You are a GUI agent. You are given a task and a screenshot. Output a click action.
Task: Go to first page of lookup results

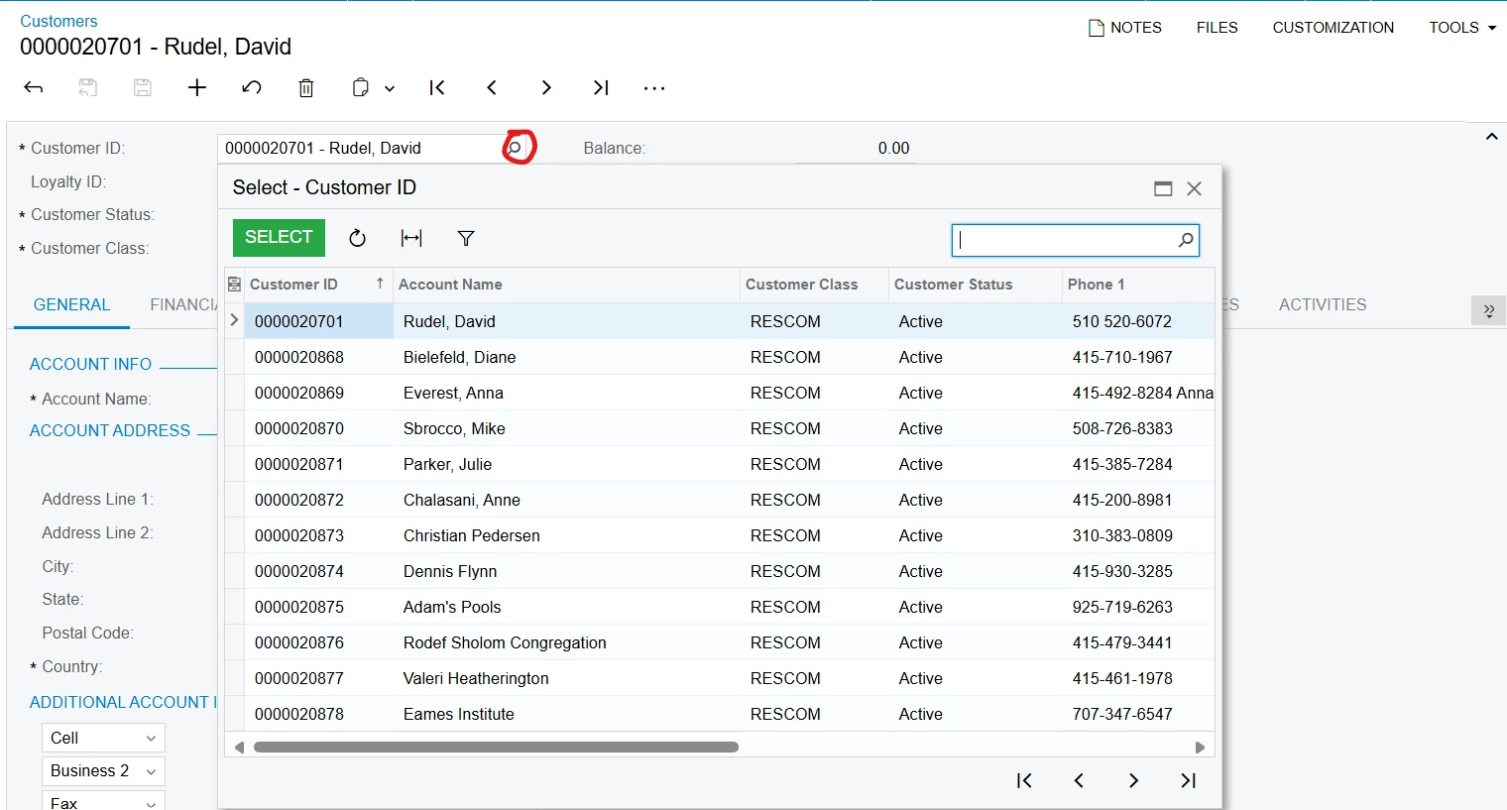click(1024, 781)
